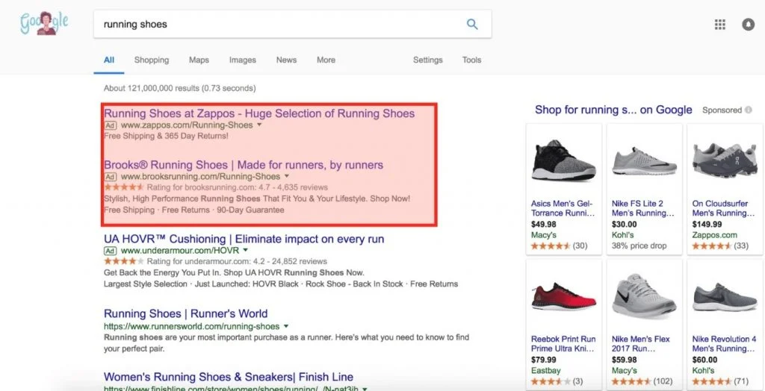Open Women's Running Shoes Finish Line result

click(x=229, y=377)
